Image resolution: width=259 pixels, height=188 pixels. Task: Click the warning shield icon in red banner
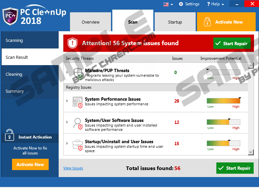pos(72,43)
